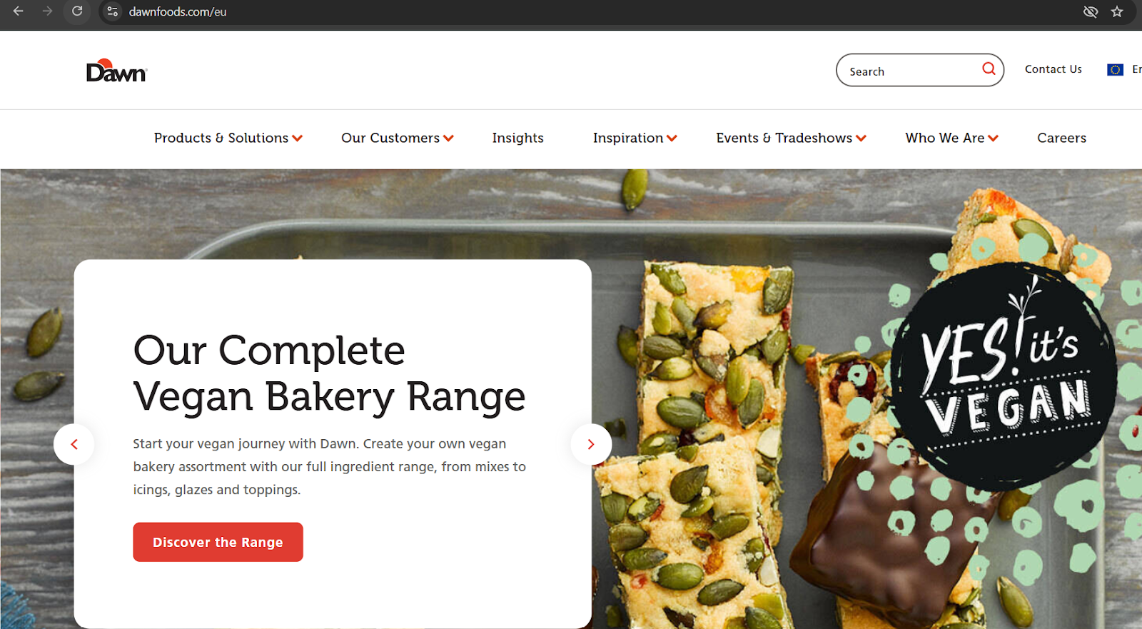Advance to next carousel slide

pos(591,444)
